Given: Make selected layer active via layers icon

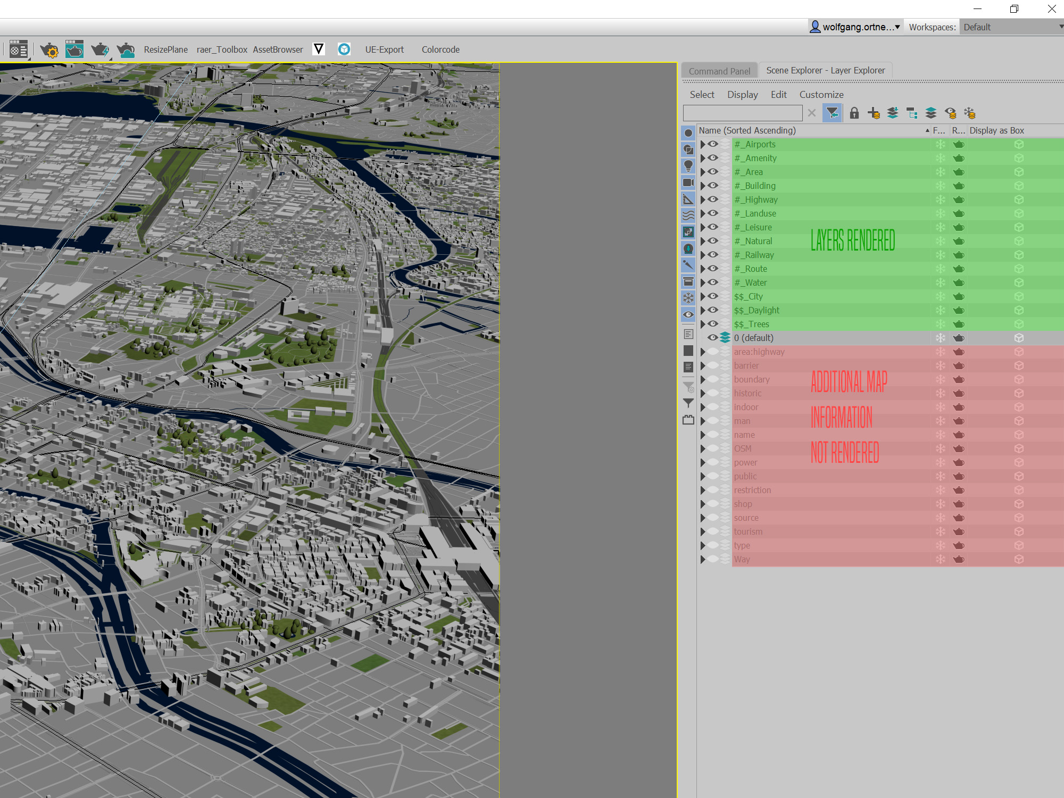Looking at the screenshot, I should click(931, 113).
